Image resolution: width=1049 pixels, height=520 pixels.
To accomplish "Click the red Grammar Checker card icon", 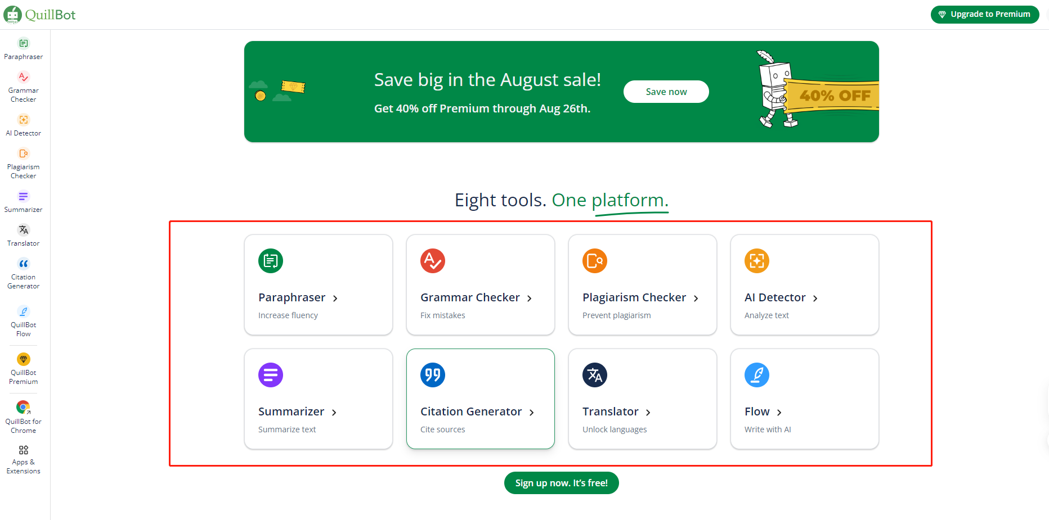I will (x=433, y=261).
